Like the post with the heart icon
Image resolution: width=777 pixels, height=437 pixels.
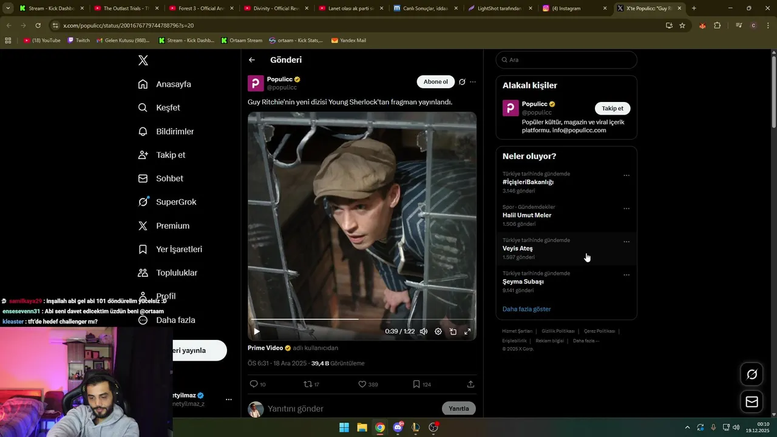coord(368,384)
